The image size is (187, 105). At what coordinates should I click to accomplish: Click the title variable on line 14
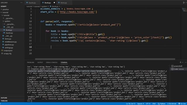point(54,34)
